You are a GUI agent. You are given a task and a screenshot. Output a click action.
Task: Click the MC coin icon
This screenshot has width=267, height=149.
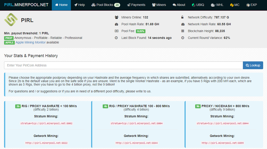pyautogui.click(x=232, y=5)
